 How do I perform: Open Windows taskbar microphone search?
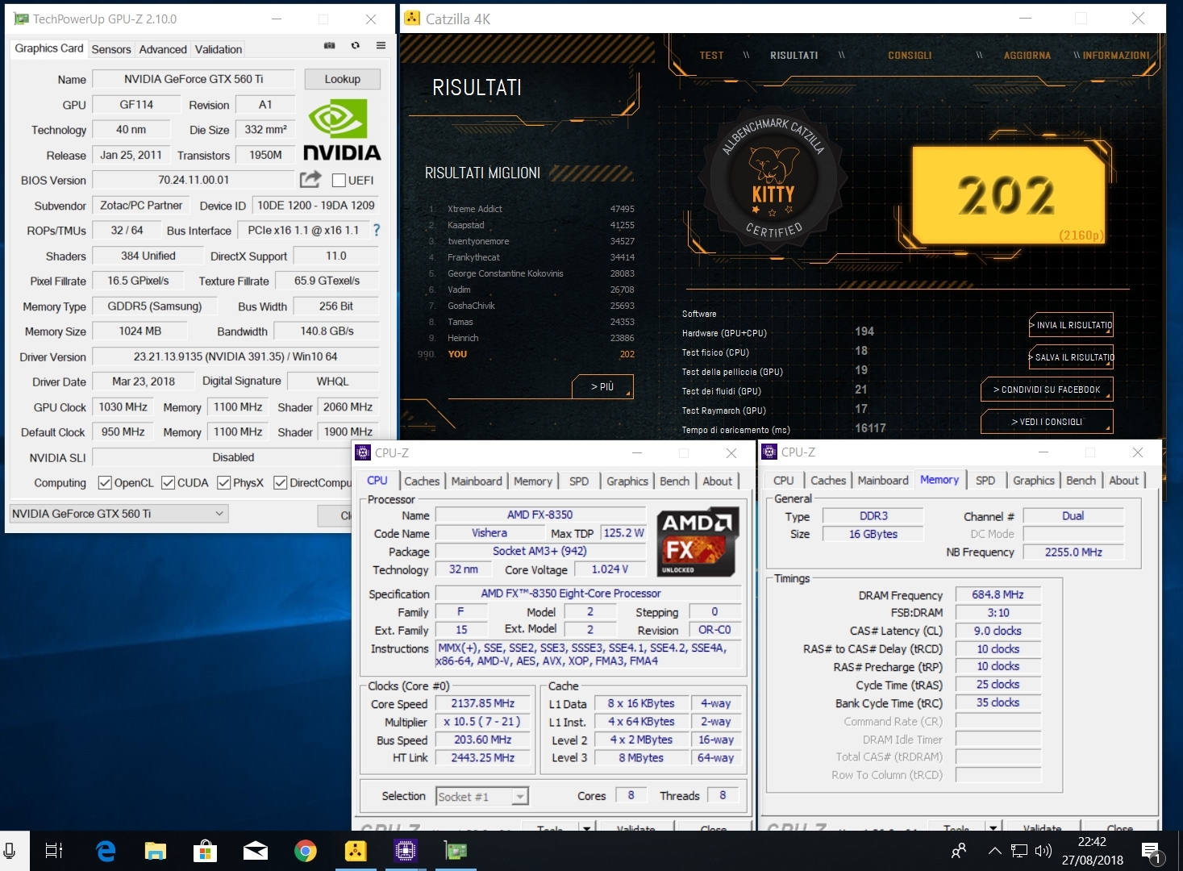click(10, 851)
